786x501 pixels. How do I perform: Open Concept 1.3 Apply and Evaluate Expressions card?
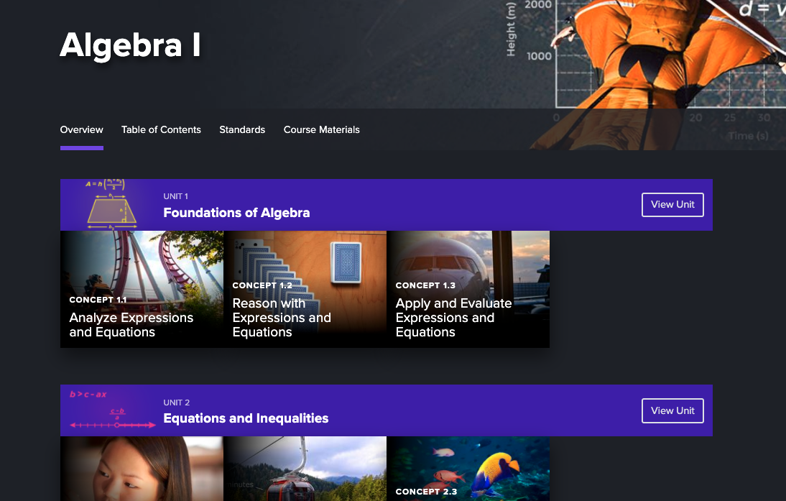point(468,289)
